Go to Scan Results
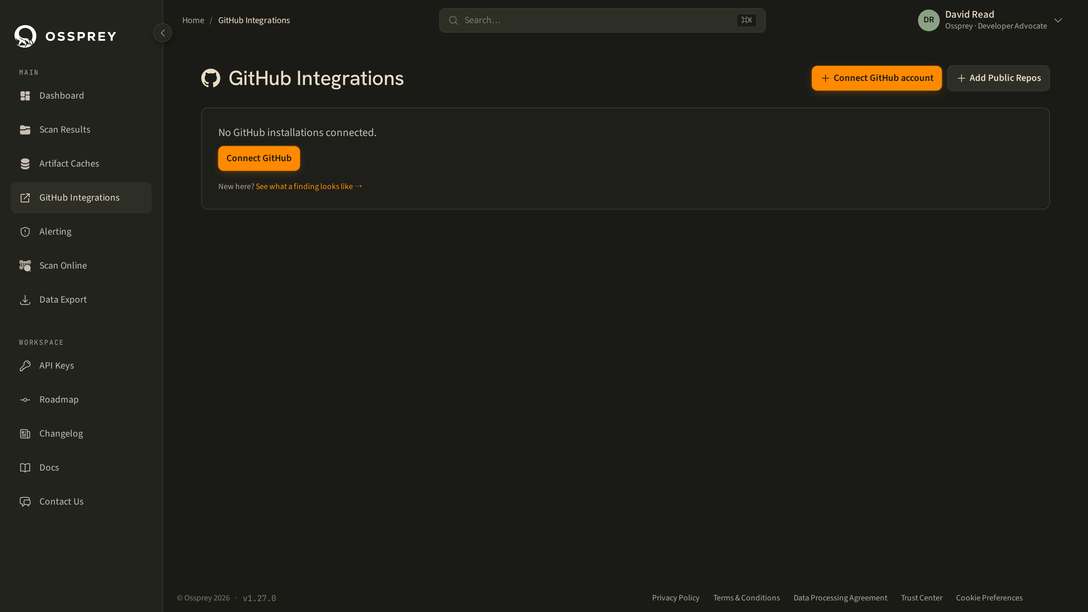Screen dimensions: 1088x612 [81, 130]
